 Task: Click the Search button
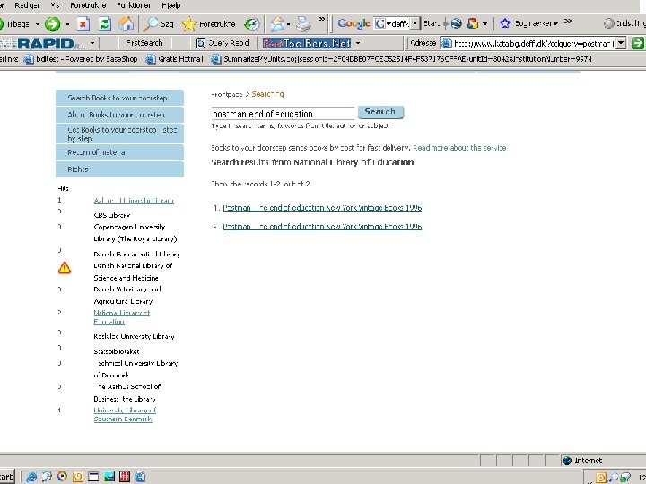point(380,112)
